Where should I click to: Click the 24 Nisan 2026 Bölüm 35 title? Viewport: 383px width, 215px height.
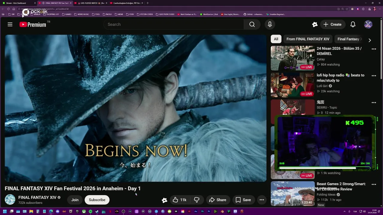(x=339, y=51)
